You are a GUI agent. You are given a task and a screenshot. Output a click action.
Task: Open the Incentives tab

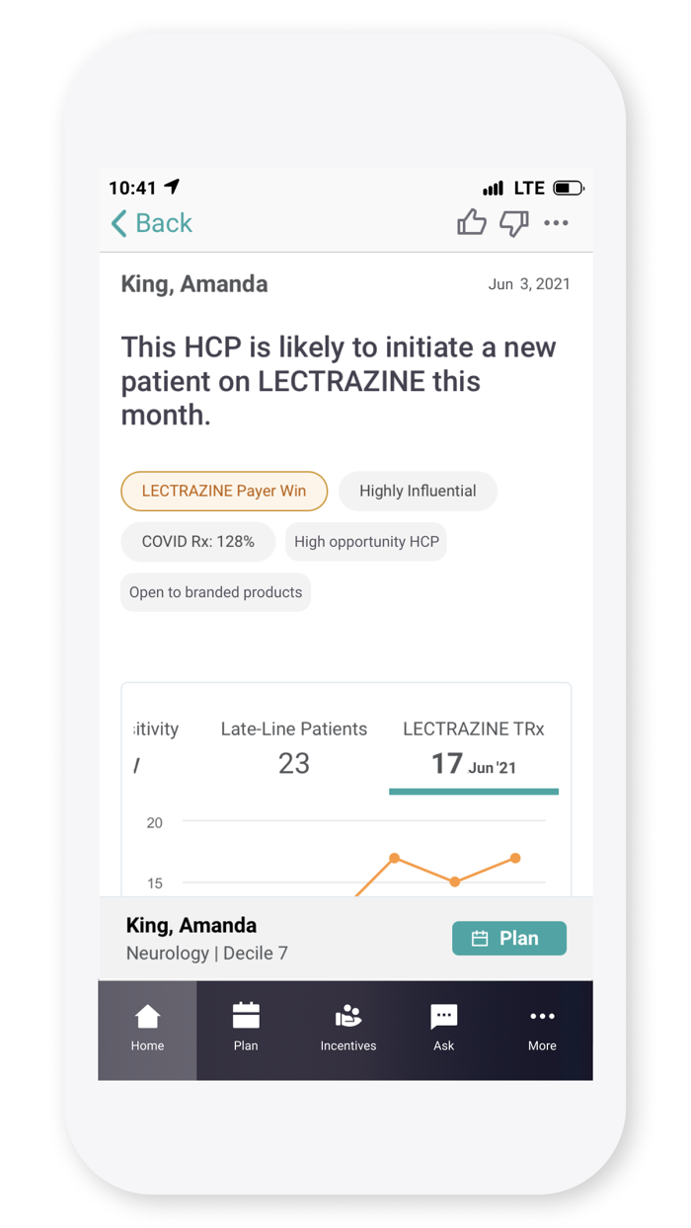click(x=347, y=1029)
